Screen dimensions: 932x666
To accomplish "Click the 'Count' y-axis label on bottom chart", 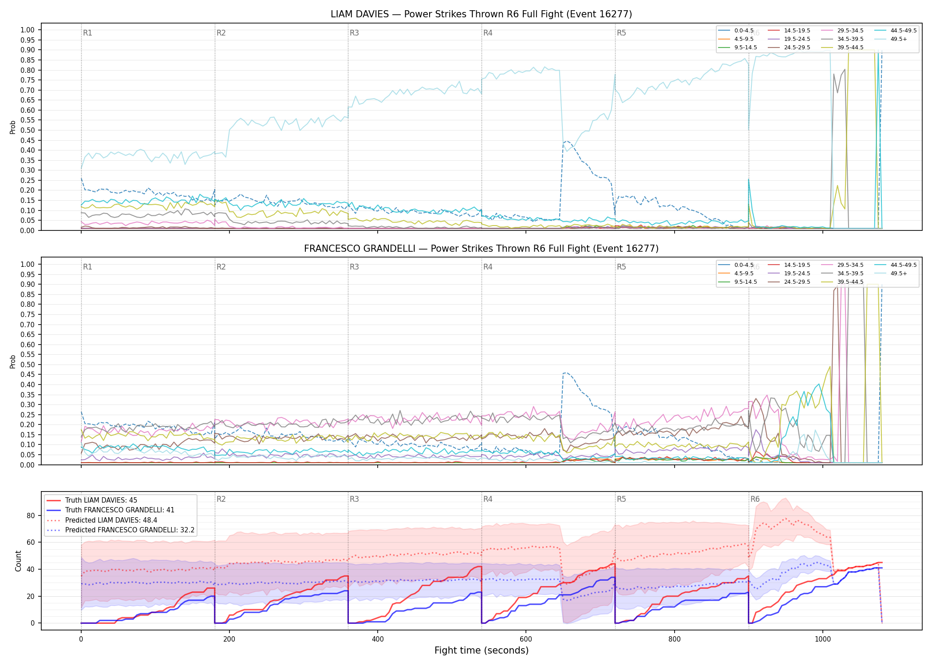I will click(18, 561).
